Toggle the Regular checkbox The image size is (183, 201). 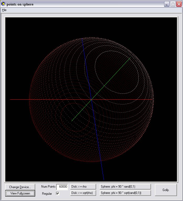[x=58, y=193]
